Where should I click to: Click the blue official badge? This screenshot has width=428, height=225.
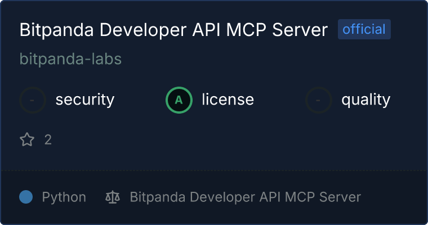(364, 29)
